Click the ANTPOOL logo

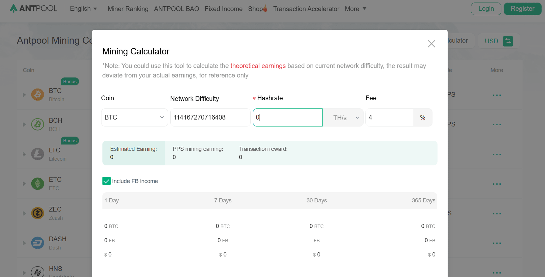click(33, 8)
